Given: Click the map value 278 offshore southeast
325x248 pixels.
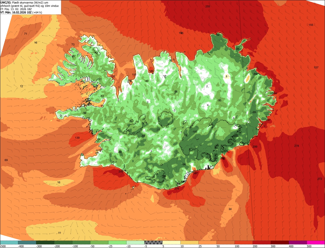Looking at the screenshot, I should tap(297, 146).
